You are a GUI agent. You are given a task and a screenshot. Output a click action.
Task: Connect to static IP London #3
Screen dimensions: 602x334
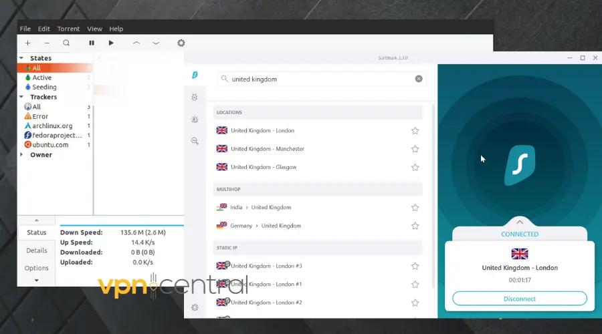pos(318,266)
